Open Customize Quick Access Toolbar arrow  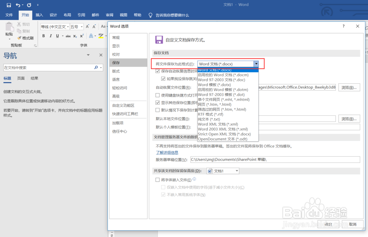point(38,5)
